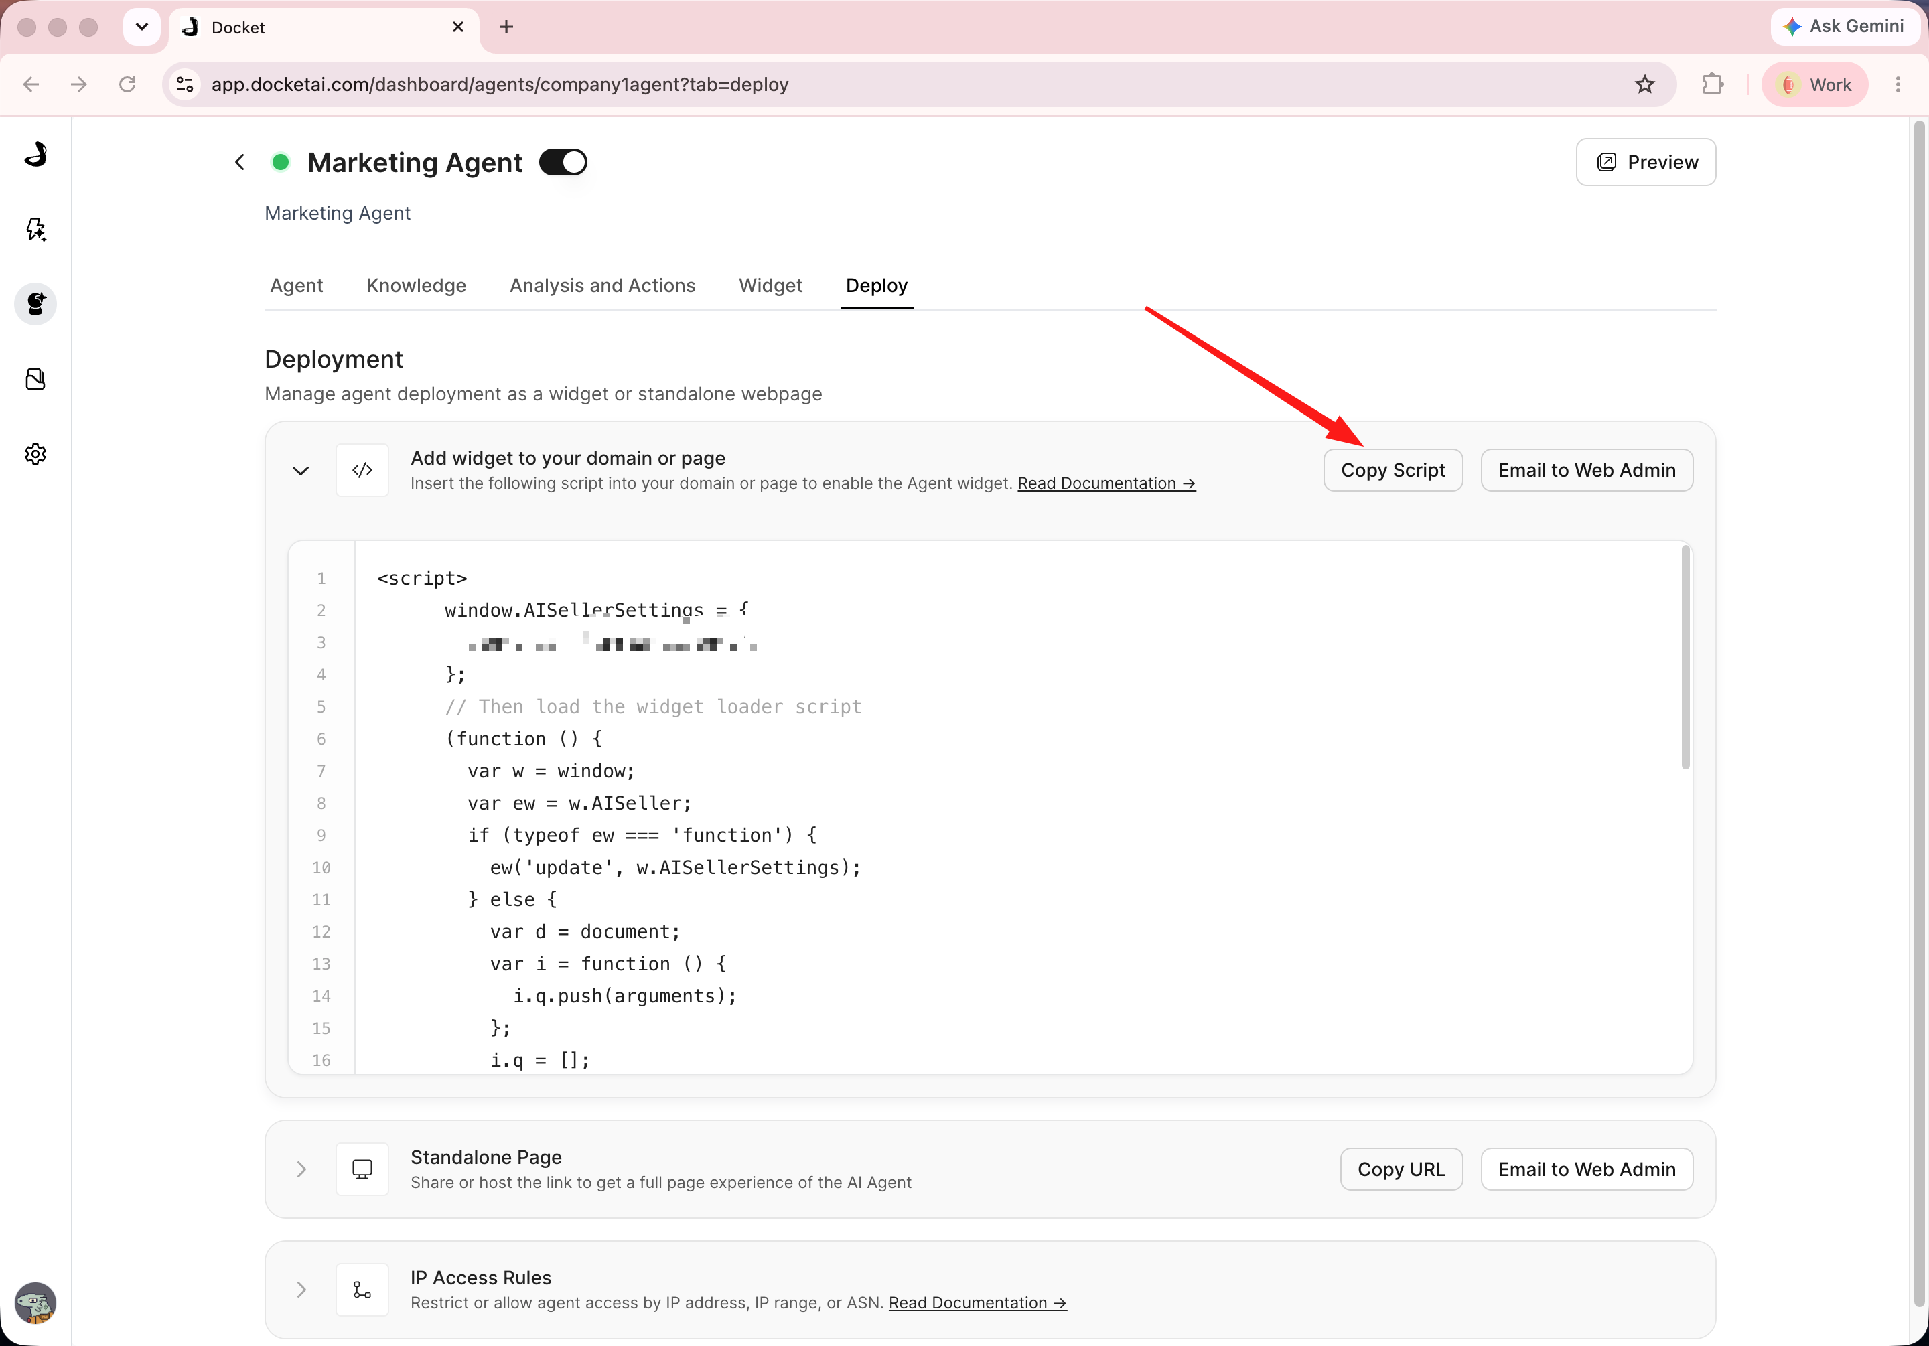Viewport: 1929px width, 1346px height.
Task: Click the user avatar at sidebar bottom
Action: tap(35, 1303)
